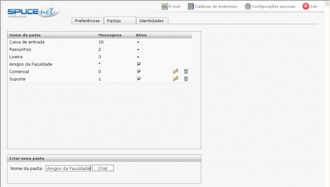Open the address catalog book icon
The image size is (330, 187).
191,6
